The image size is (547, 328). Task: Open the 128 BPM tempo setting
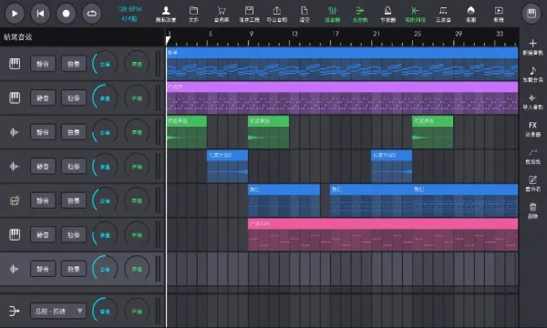[x=129, y=9]
